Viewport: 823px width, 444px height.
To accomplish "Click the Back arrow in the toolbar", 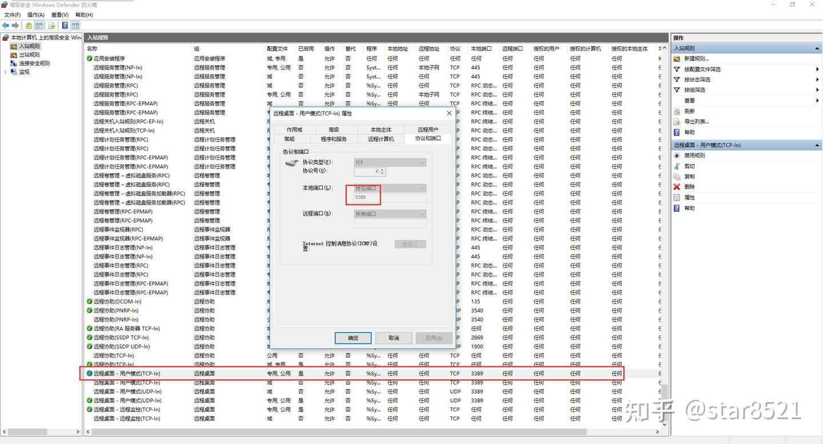I will pos(5,26).
